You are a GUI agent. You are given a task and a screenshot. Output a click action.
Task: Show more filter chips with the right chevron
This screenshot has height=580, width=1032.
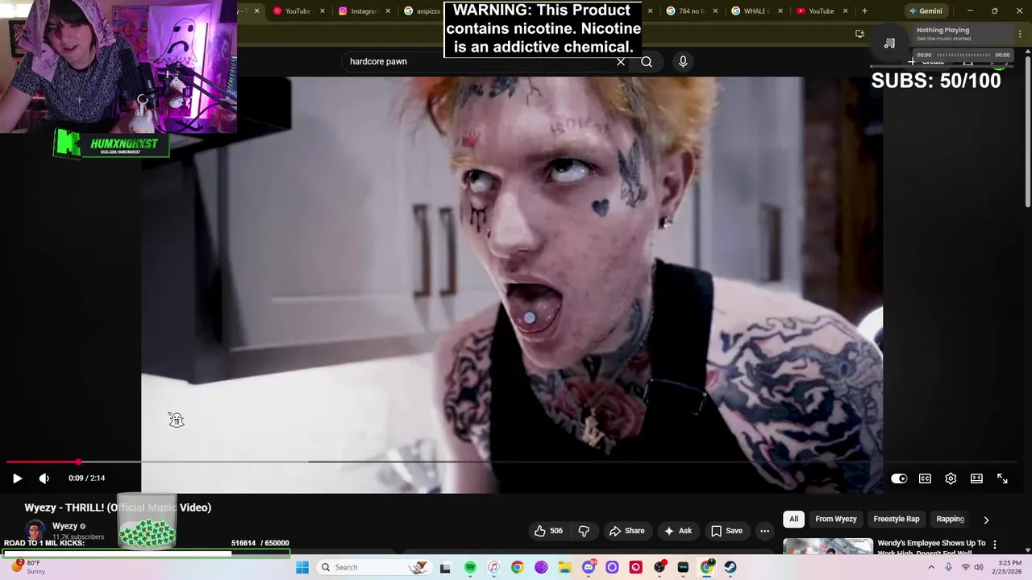tap(986, 520)
